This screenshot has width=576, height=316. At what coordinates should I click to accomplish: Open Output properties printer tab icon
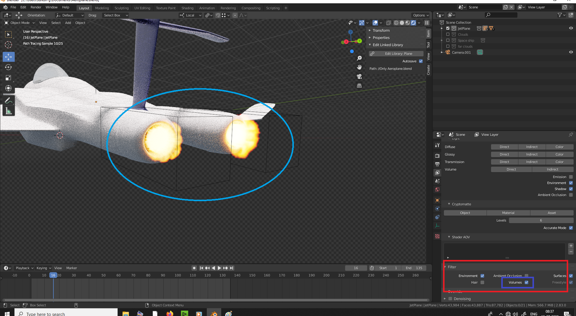(x=437, y=164)
